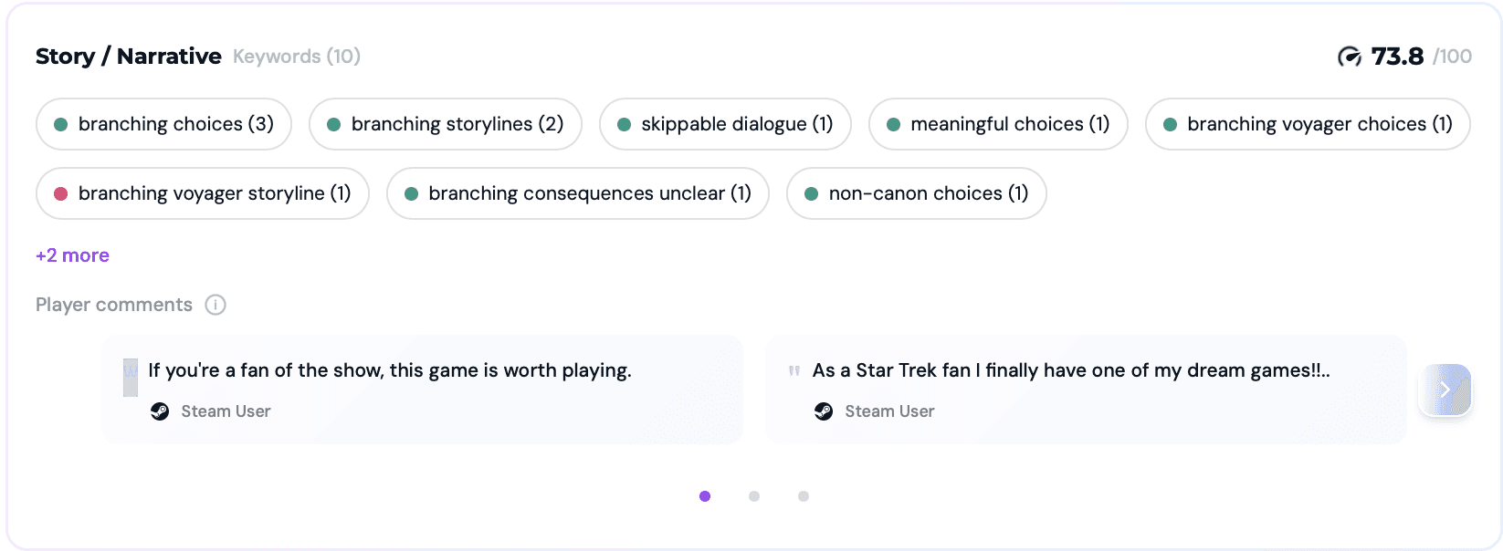Screen dimensions: 1503x551
Task: Select the red-dot 'branching voyager storyline (1)' chip
Action: (203, 193)
